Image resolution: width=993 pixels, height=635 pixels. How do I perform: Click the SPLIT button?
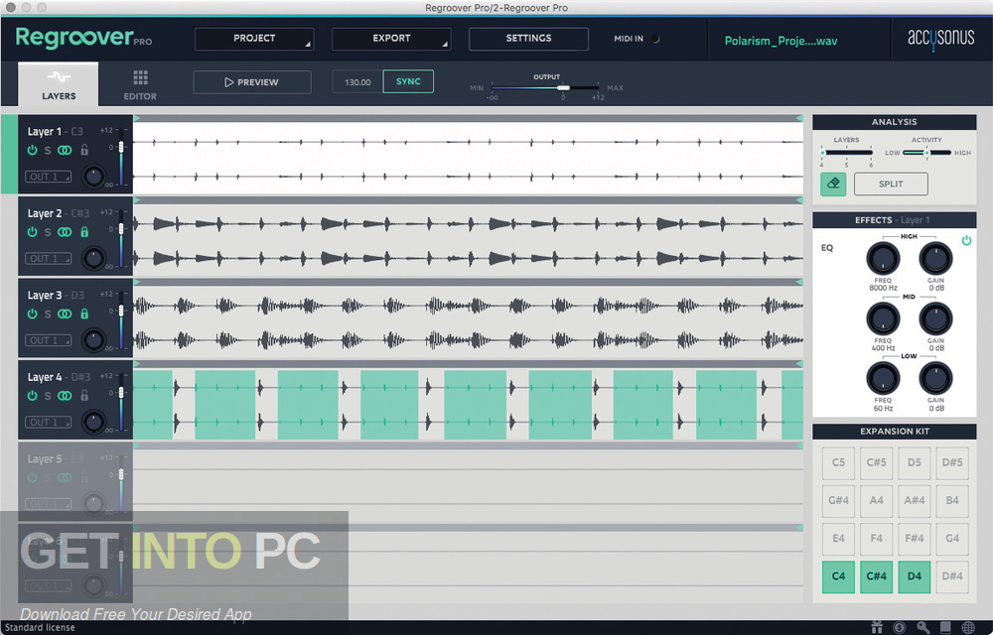891,184
